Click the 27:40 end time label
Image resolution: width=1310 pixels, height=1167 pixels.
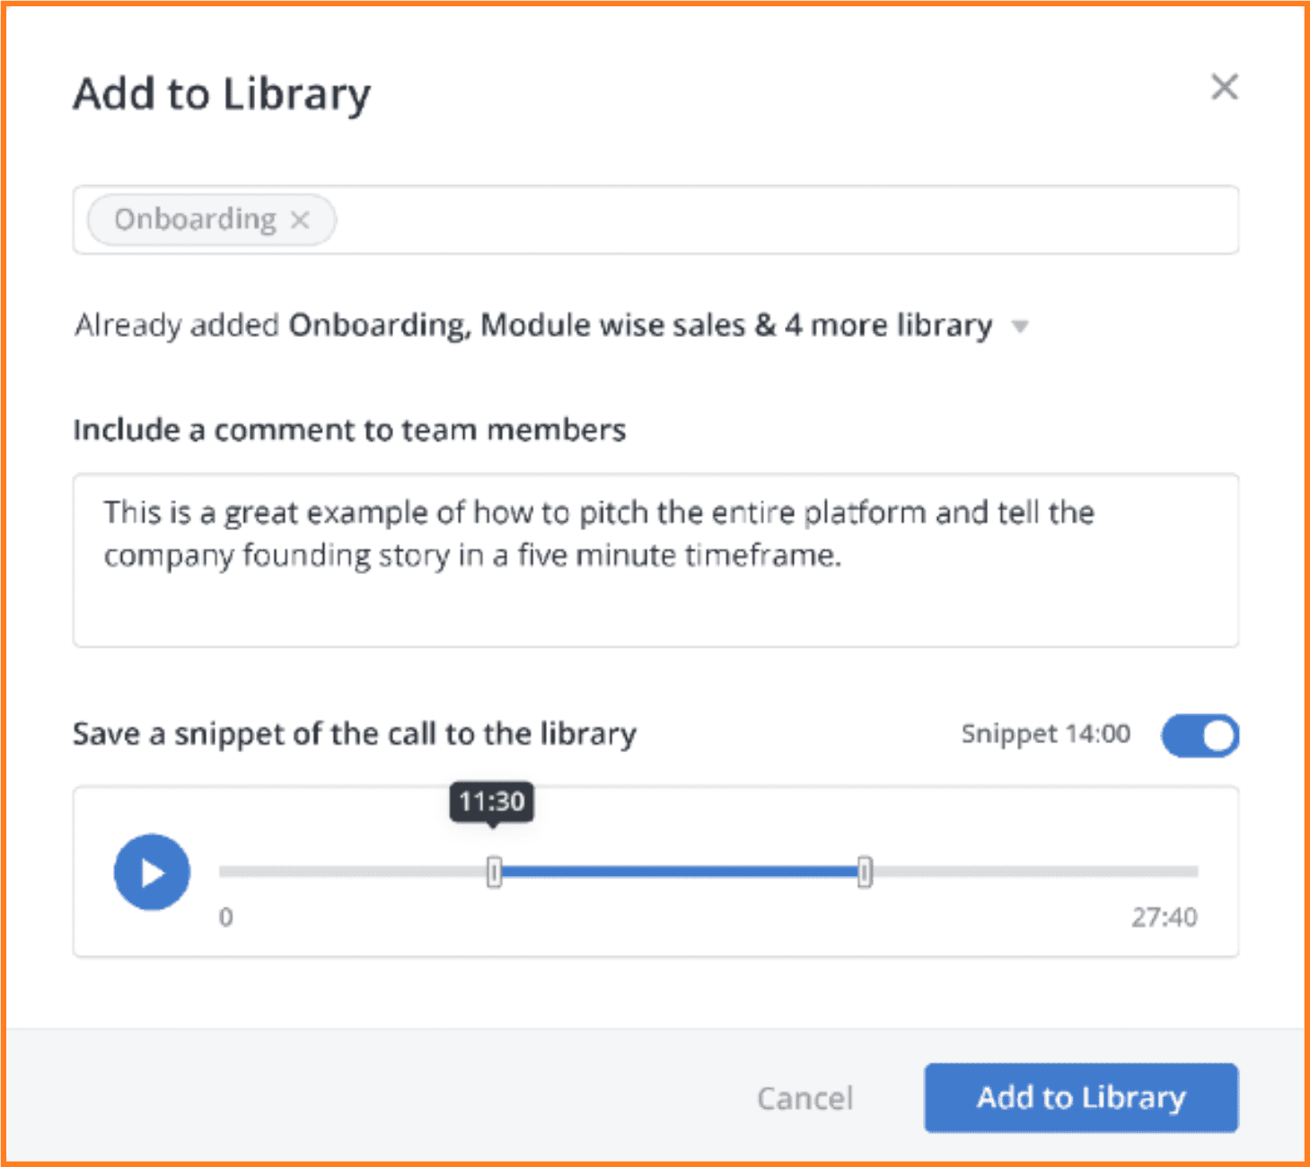tap(1164, 917)
